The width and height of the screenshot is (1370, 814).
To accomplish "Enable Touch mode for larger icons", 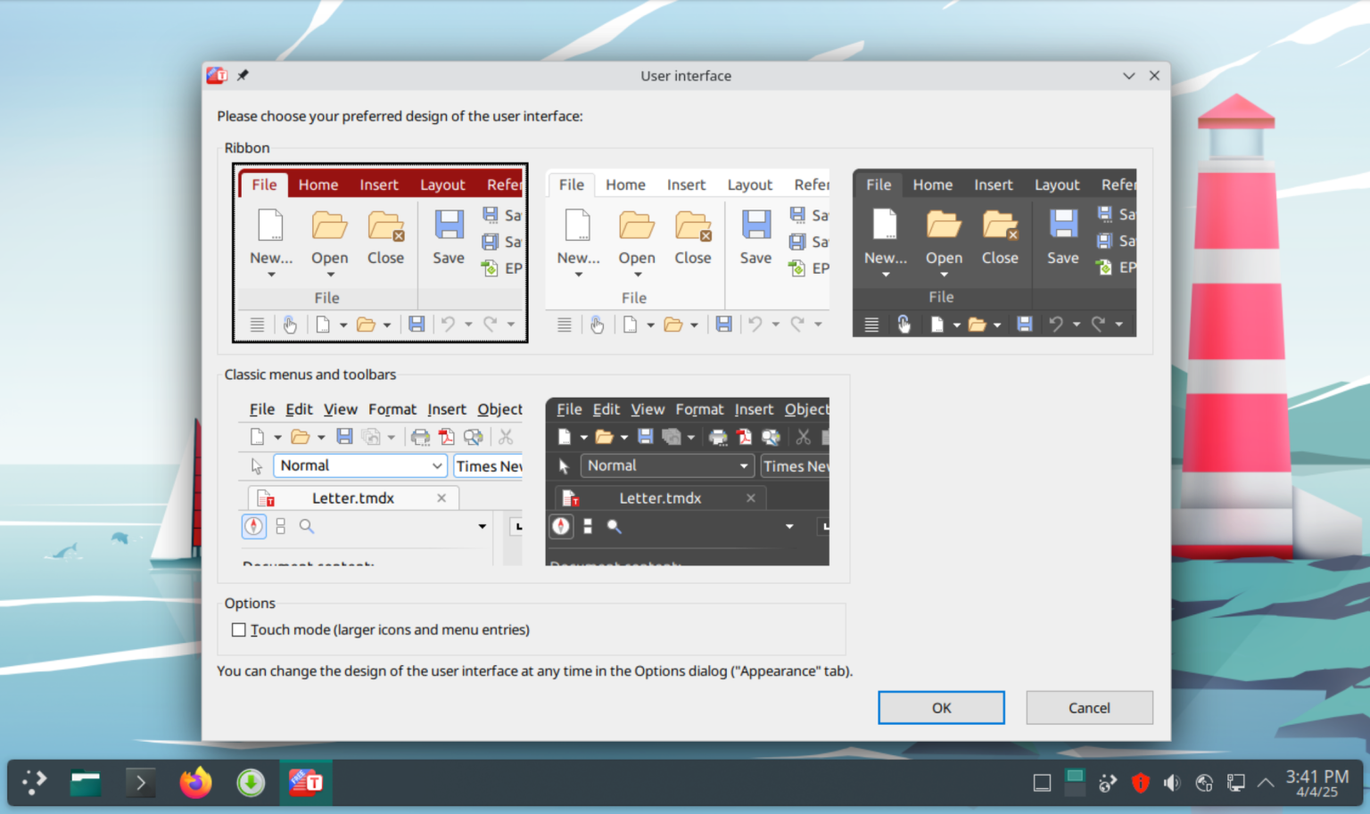I will point(238,629).
